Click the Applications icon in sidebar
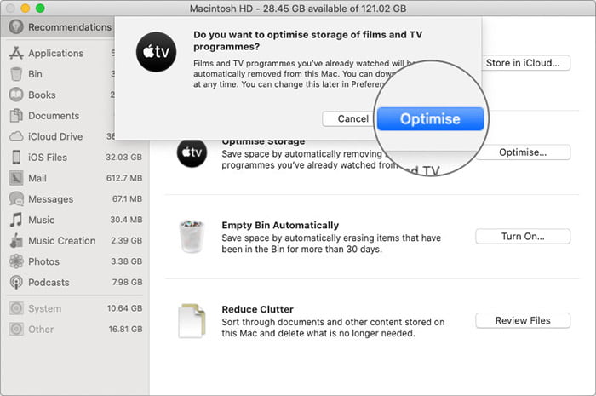Image resolution: width=596 pixels, height=396 pixels. point(16,53)
